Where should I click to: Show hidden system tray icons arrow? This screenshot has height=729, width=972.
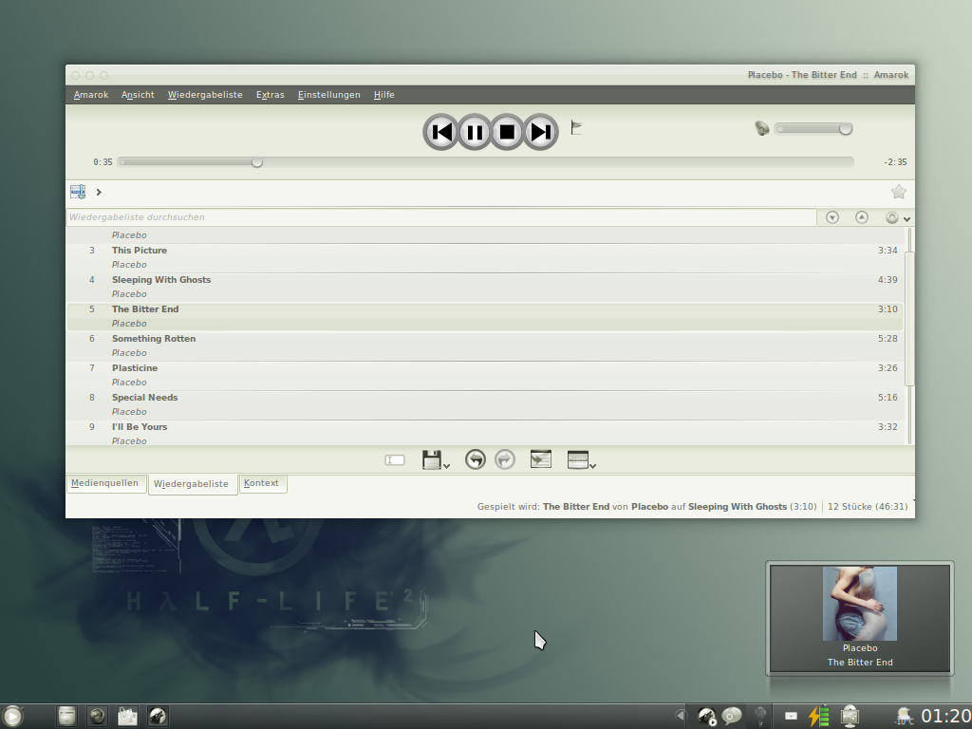pyautogui.click(x=681, y=716)
